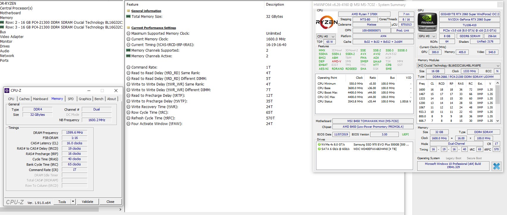Screen dimensions: 507x215
Task: Click the chip icon beside Memory Channels Active
Action: tap(128, 56)
